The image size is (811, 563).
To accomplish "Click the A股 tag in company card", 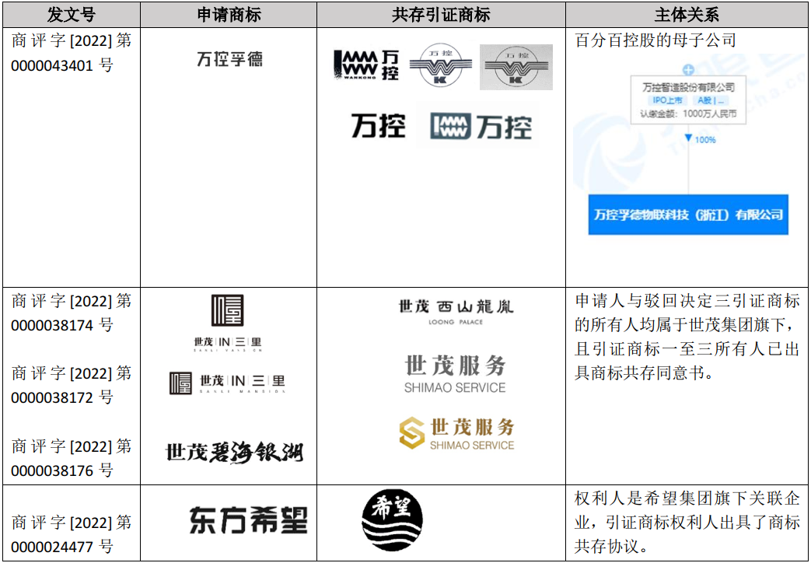I will [711, 100].
